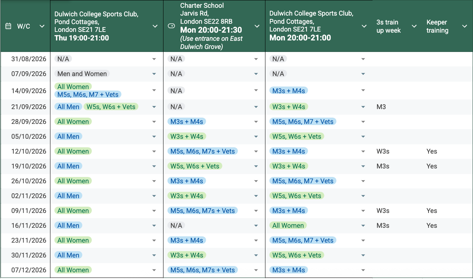This screenshot has height=279, width=473.
Task: Expand the Thursday dropdown arrow in the 23/11/2026 row
Action: point(154,240)
